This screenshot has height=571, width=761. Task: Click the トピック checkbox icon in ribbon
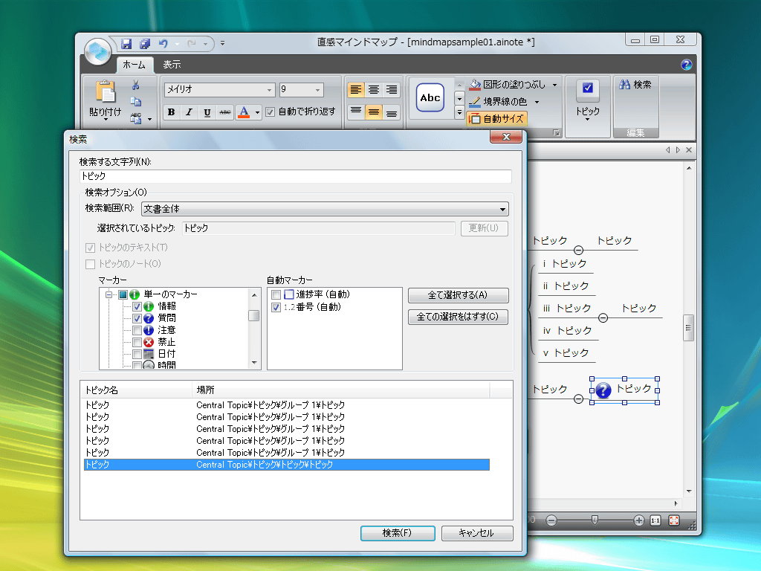(588, 88)
